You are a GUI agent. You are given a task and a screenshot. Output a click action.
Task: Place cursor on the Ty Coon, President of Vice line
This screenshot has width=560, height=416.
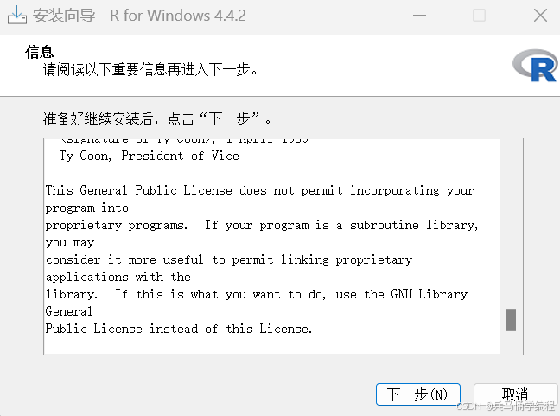click(x=149, y=156)
